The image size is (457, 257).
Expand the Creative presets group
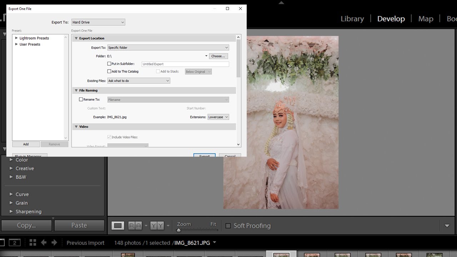[11, 168]
